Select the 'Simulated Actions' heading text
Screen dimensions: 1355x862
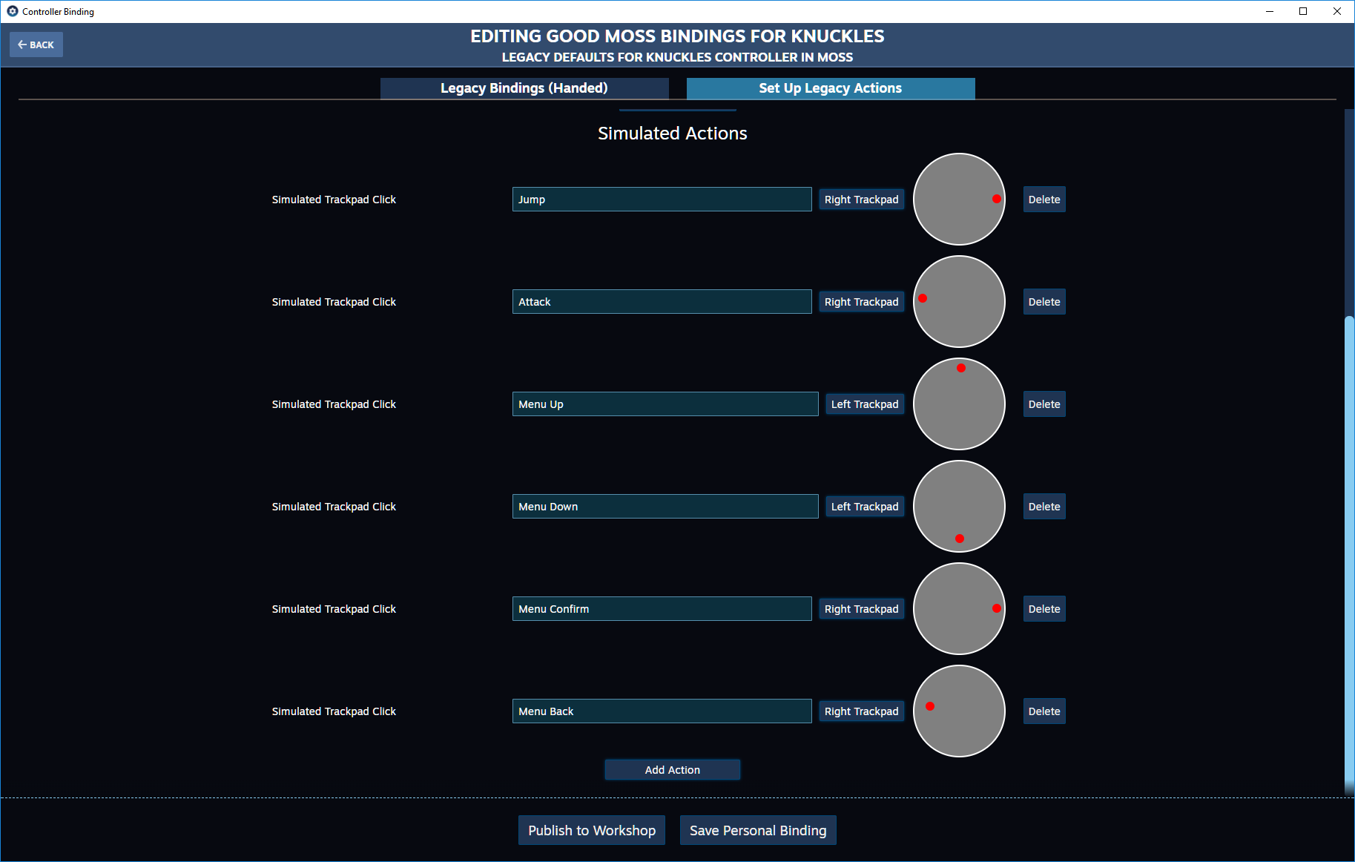pos(673,134)
